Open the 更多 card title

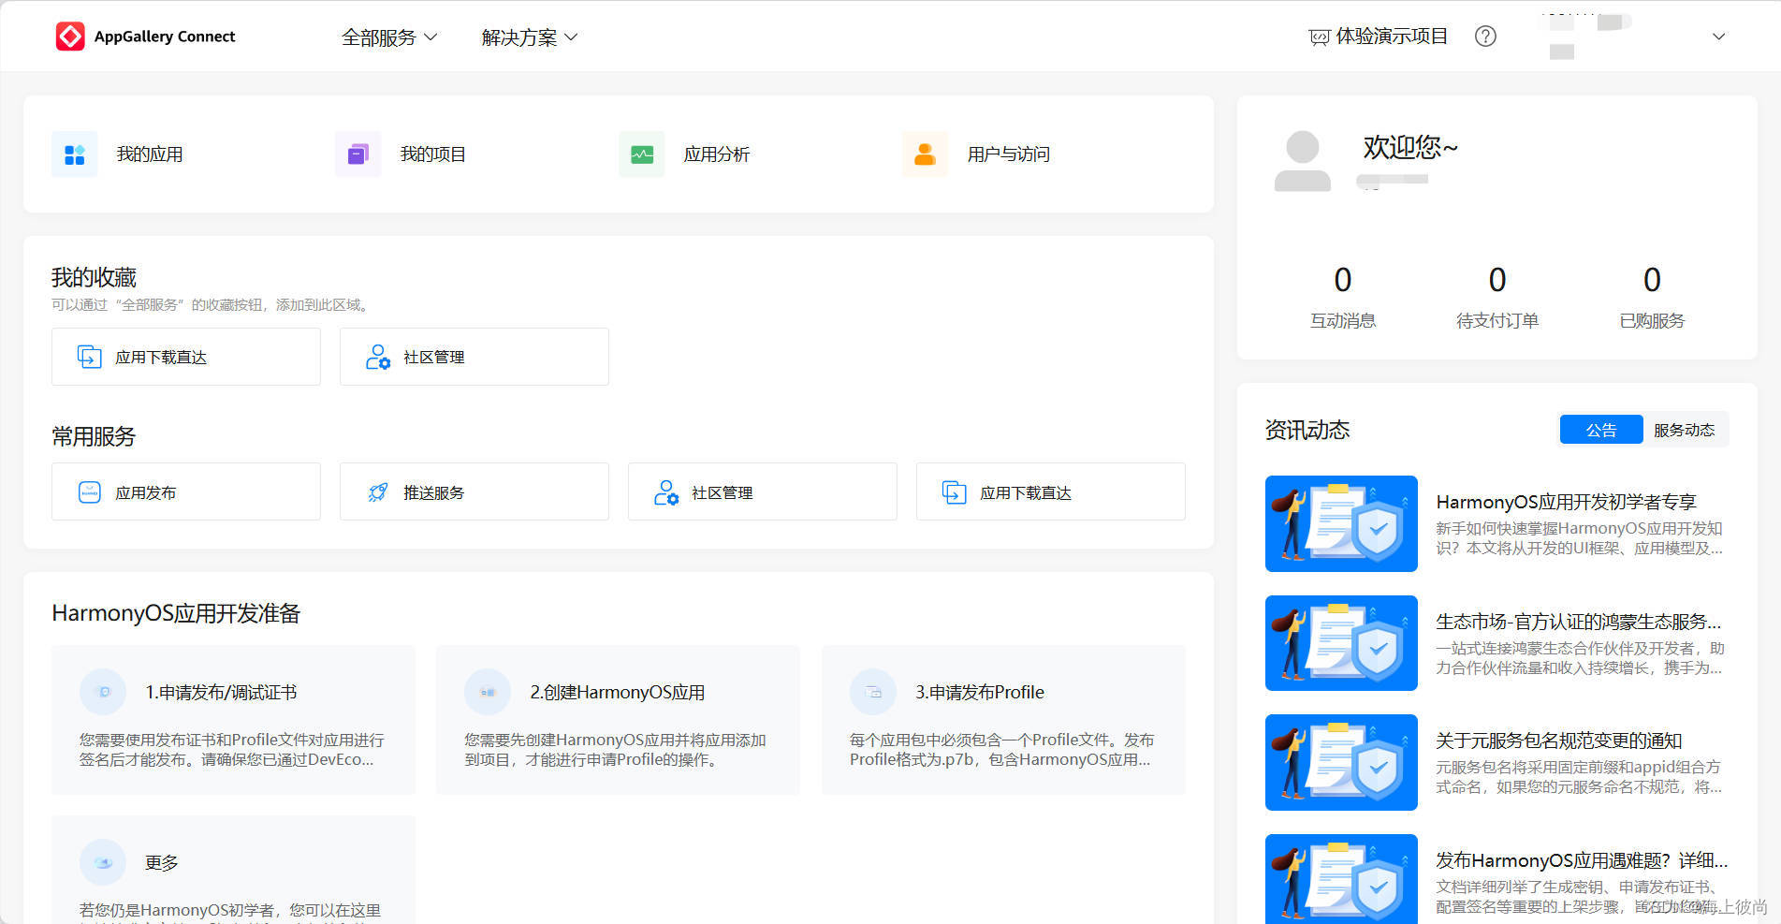pos(162,862)
